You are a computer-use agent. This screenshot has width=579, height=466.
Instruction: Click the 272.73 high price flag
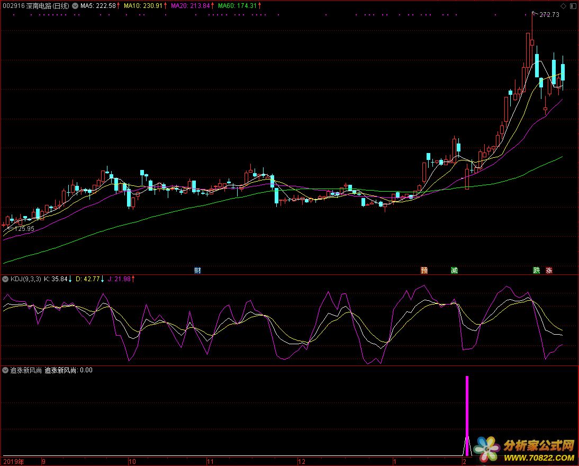click(548, 15)
